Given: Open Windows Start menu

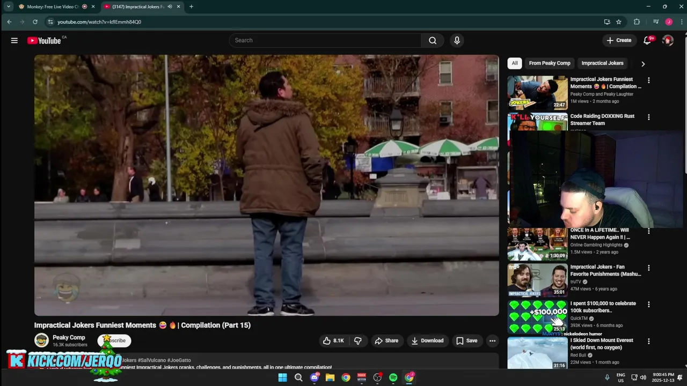Looking at the screenshot, I should pos(282,377).
